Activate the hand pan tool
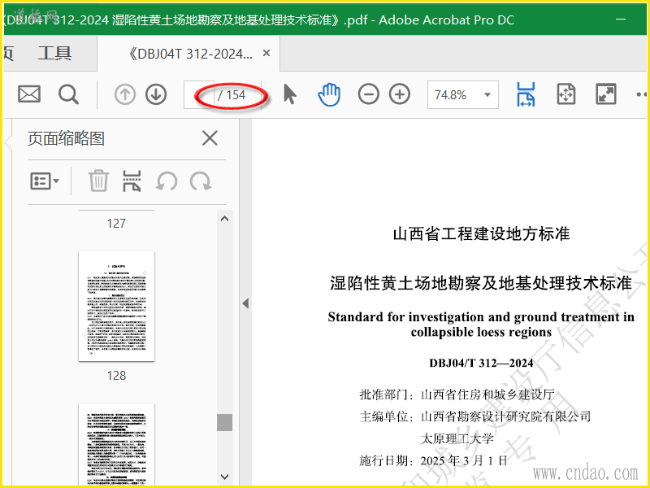 [329, 94]
